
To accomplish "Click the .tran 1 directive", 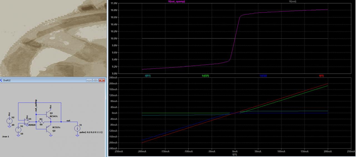I will tap(6, 136).
